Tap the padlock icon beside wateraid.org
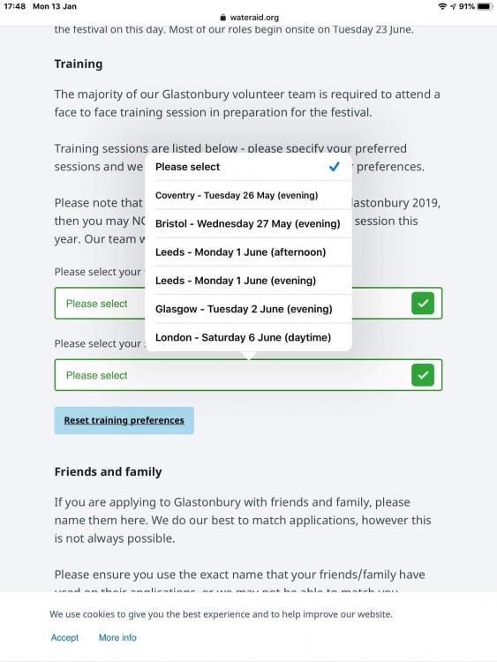The height and width of the screenshot is (662, 497). (223, 18)
